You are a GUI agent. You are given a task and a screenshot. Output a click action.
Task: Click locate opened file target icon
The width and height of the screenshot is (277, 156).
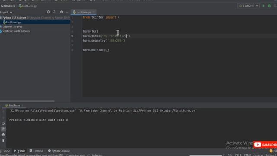[x=48, y=12]
